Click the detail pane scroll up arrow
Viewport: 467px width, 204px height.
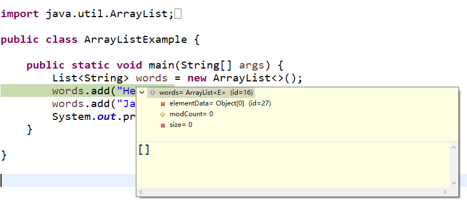454,147
